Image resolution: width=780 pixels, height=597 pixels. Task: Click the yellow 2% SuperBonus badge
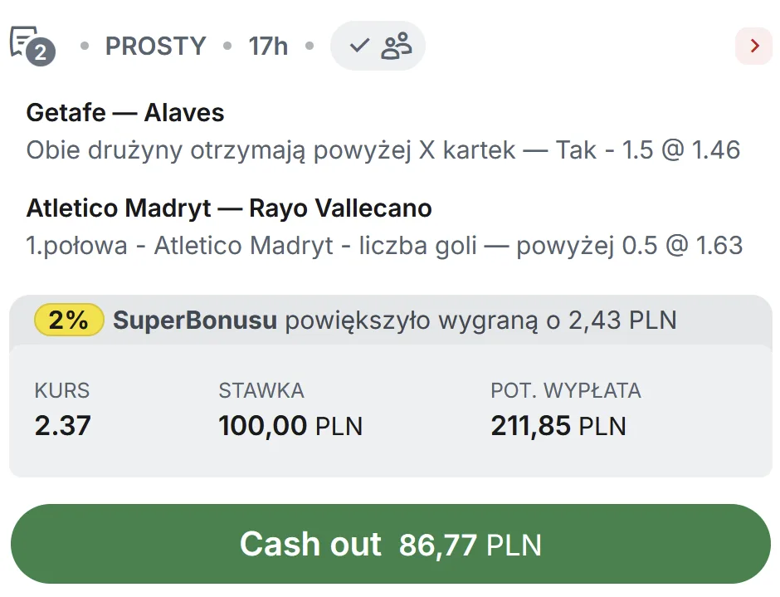pyautogui.click(x=68, y=320)
